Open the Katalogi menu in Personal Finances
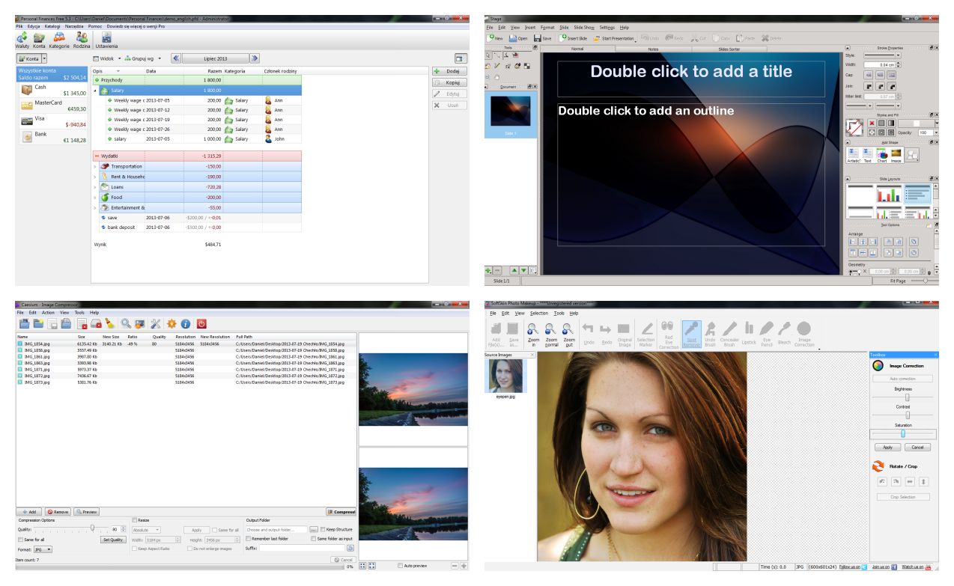Image resolution: width=954 pixels, height=586 pixels. pos(52,26)
